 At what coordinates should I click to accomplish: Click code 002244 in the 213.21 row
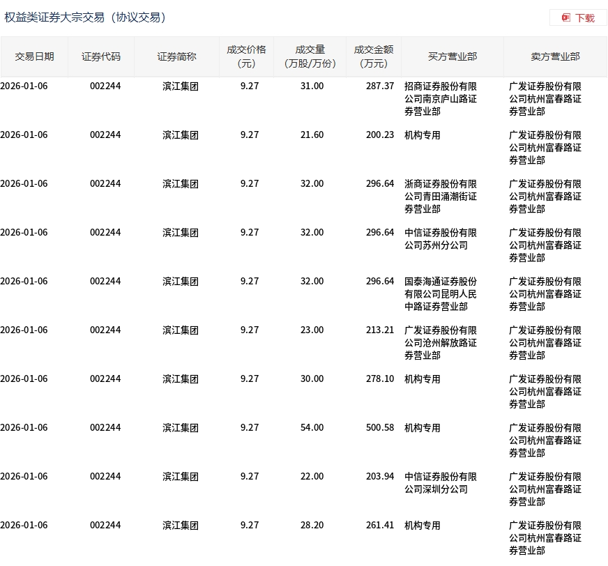[x=105, y=330]
